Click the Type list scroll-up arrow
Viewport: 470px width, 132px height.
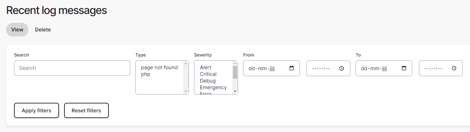[x=186, y=63]
